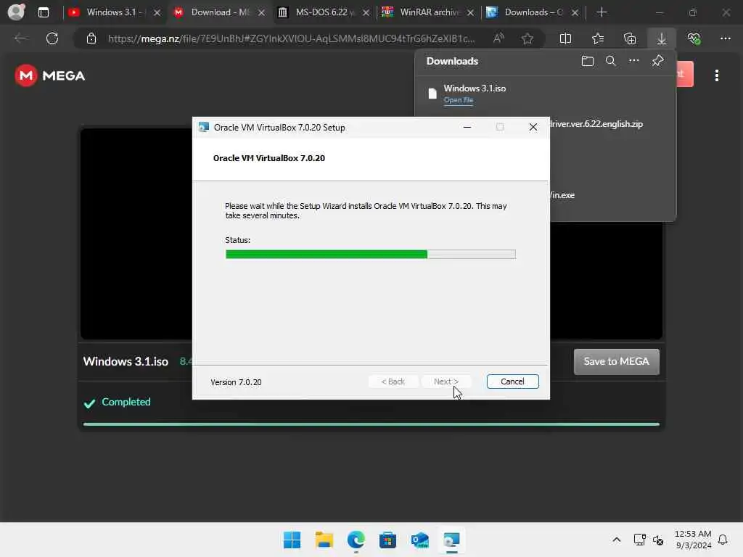Viewport: 743px width, 557px height.
Task: Search downloads in the panel
Action: pos(611,61)
